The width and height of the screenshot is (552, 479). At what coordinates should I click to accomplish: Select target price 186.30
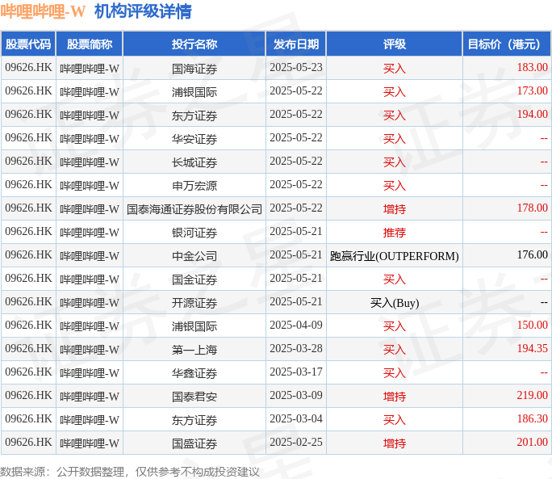click(533, 418)
